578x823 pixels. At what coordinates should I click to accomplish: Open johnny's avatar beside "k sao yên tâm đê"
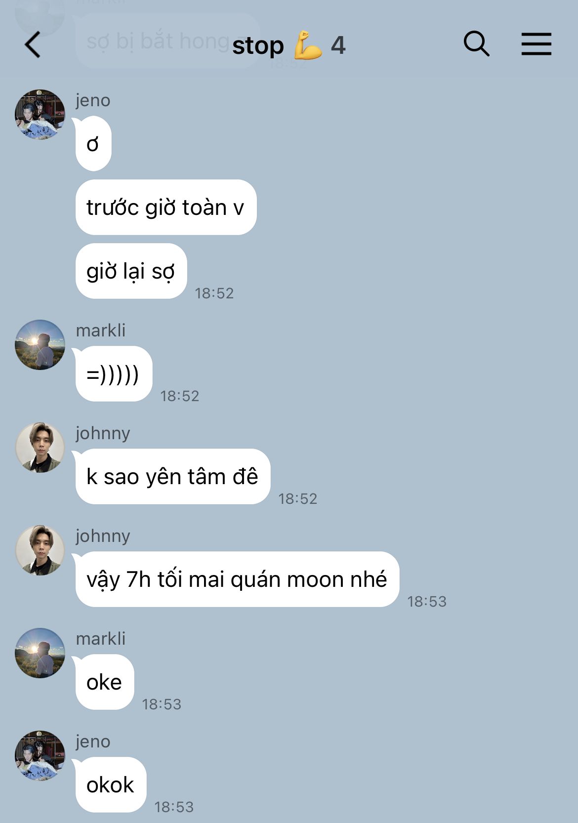tap(40, 447)
